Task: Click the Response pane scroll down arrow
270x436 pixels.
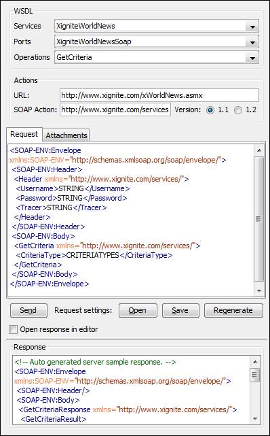Action: pyautogui.click(x=255, y=418)
